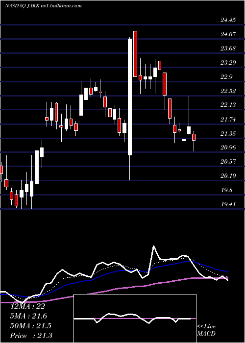
Task: Click the 12MA : 22 readout
Action: 27,306
